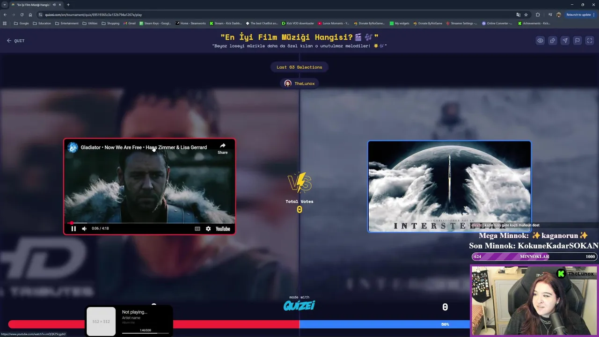Screen dimensions: 599x337
Task: Open the Kick VOD downloader bookmark
Action: click(298, 23)
